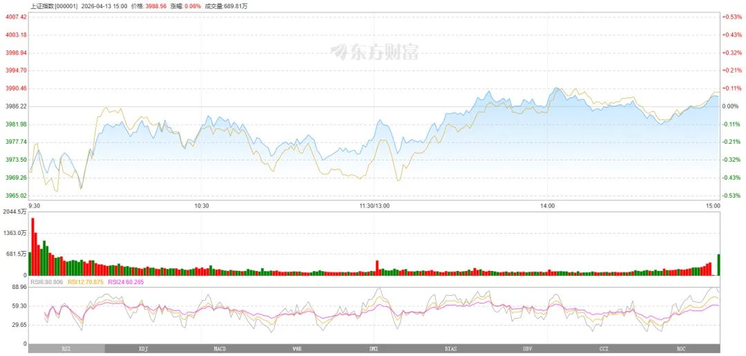746x356 pixels.
Task: Show the ROC indicator tab
Action: click(x=681, y=349)
